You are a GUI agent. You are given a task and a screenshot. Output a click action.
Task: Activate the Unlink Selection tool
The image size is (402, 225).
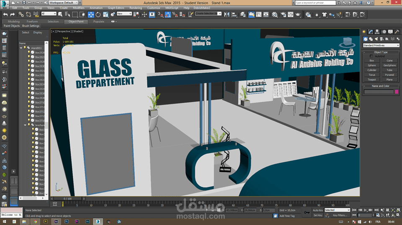(x=28, y=15)
